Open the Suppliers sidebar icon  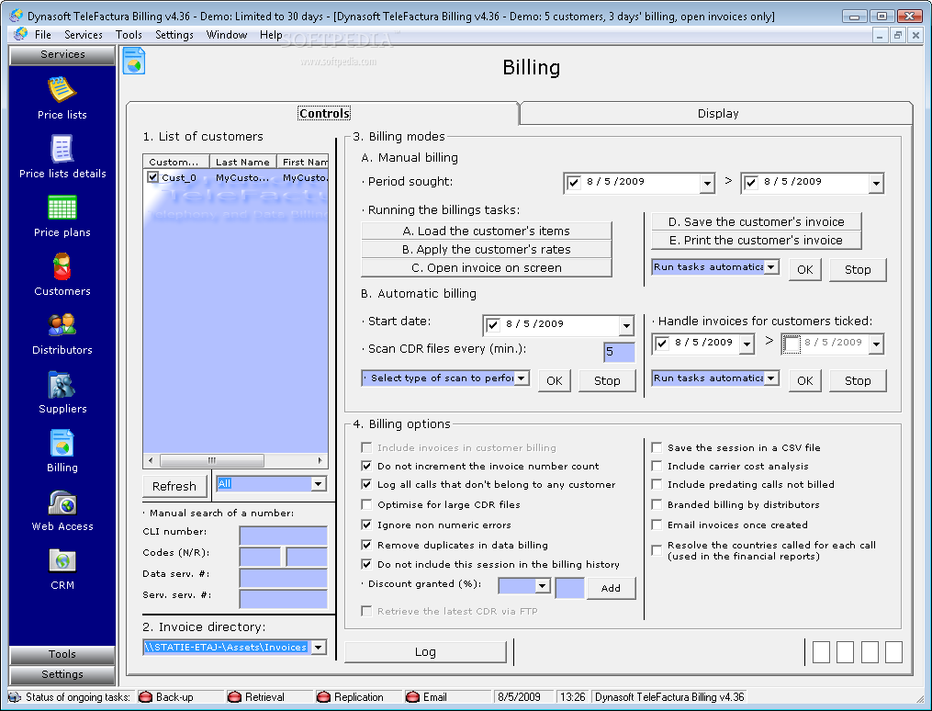point(62,384)
